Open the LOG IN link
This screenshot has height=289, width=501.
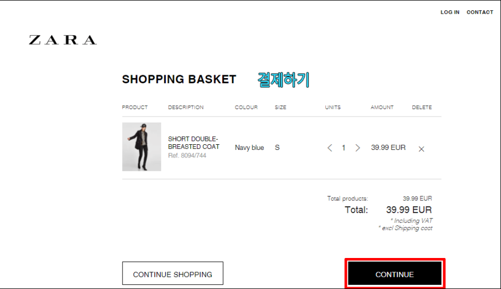click(450, 12)
